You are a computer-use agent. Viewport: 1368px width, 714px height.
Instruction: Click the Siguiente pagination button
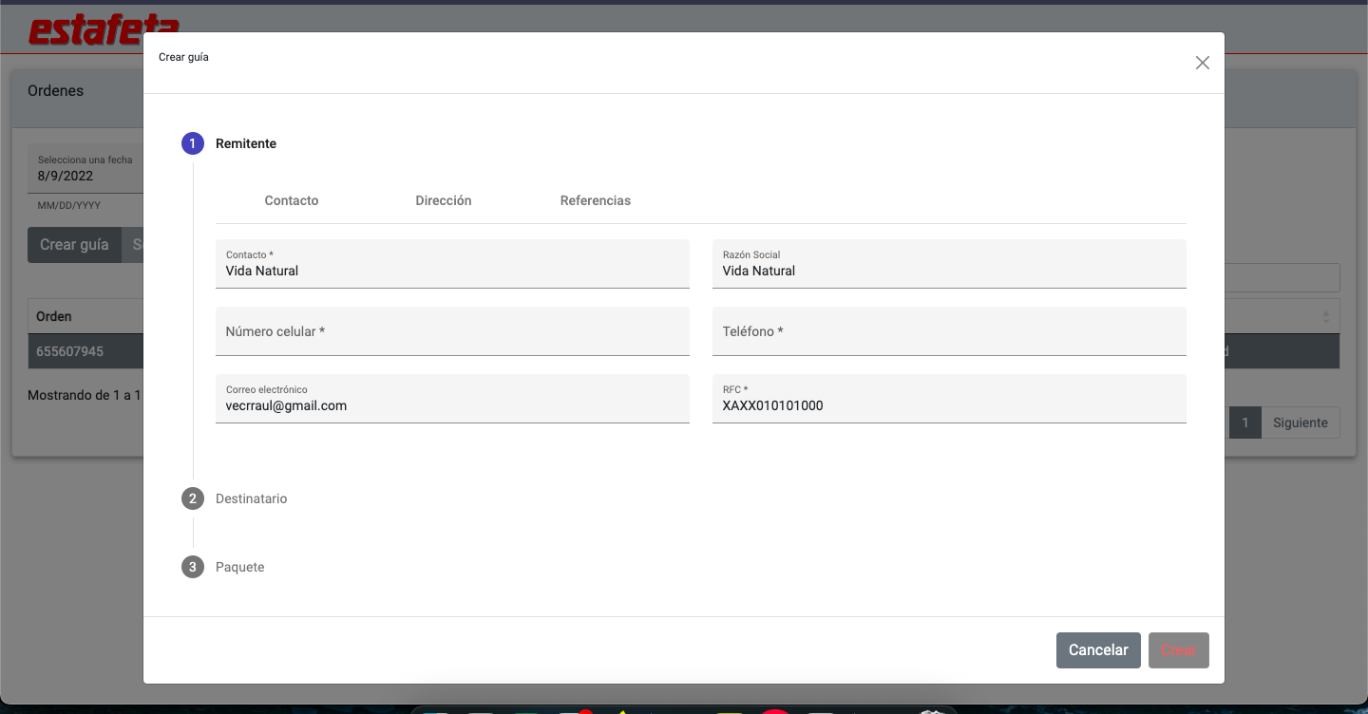(1301, 423)
